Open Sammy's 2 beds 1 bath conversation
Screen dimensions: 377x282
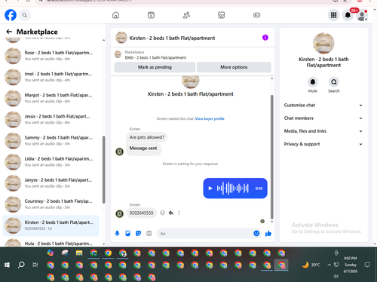[51, 140]
